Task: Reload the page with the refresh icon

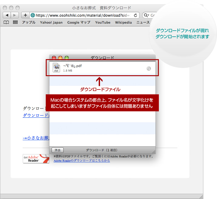Action: pyautogui.click(x=135, y=15)
